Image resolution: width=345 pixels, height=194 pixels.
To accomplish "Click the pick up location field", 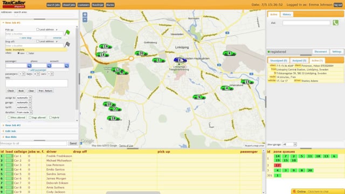I will point(34,34).
